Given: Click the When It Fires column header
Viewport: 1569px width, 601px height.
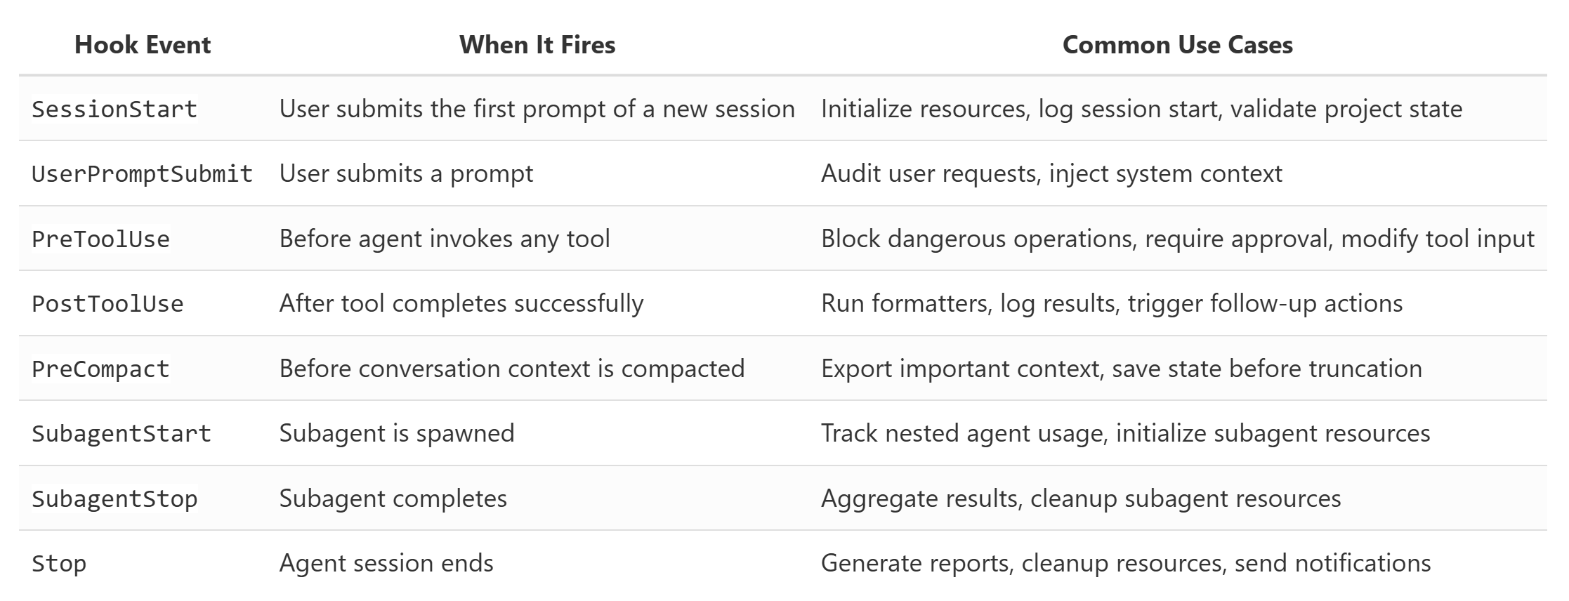Looking at the screenshot, I should coord(537,45).
